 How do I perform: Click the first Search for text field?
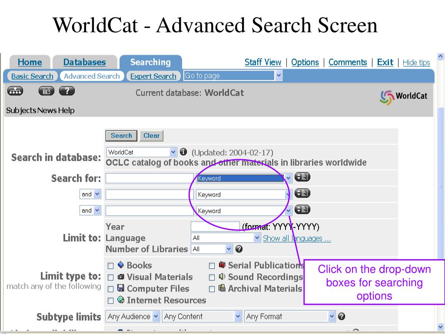pos(149,178)
